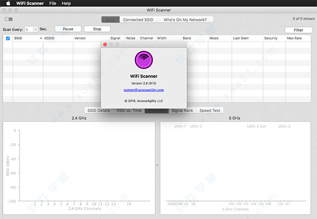Switch to SSID Details tab
317x219 pixels.
pos(99,111)
